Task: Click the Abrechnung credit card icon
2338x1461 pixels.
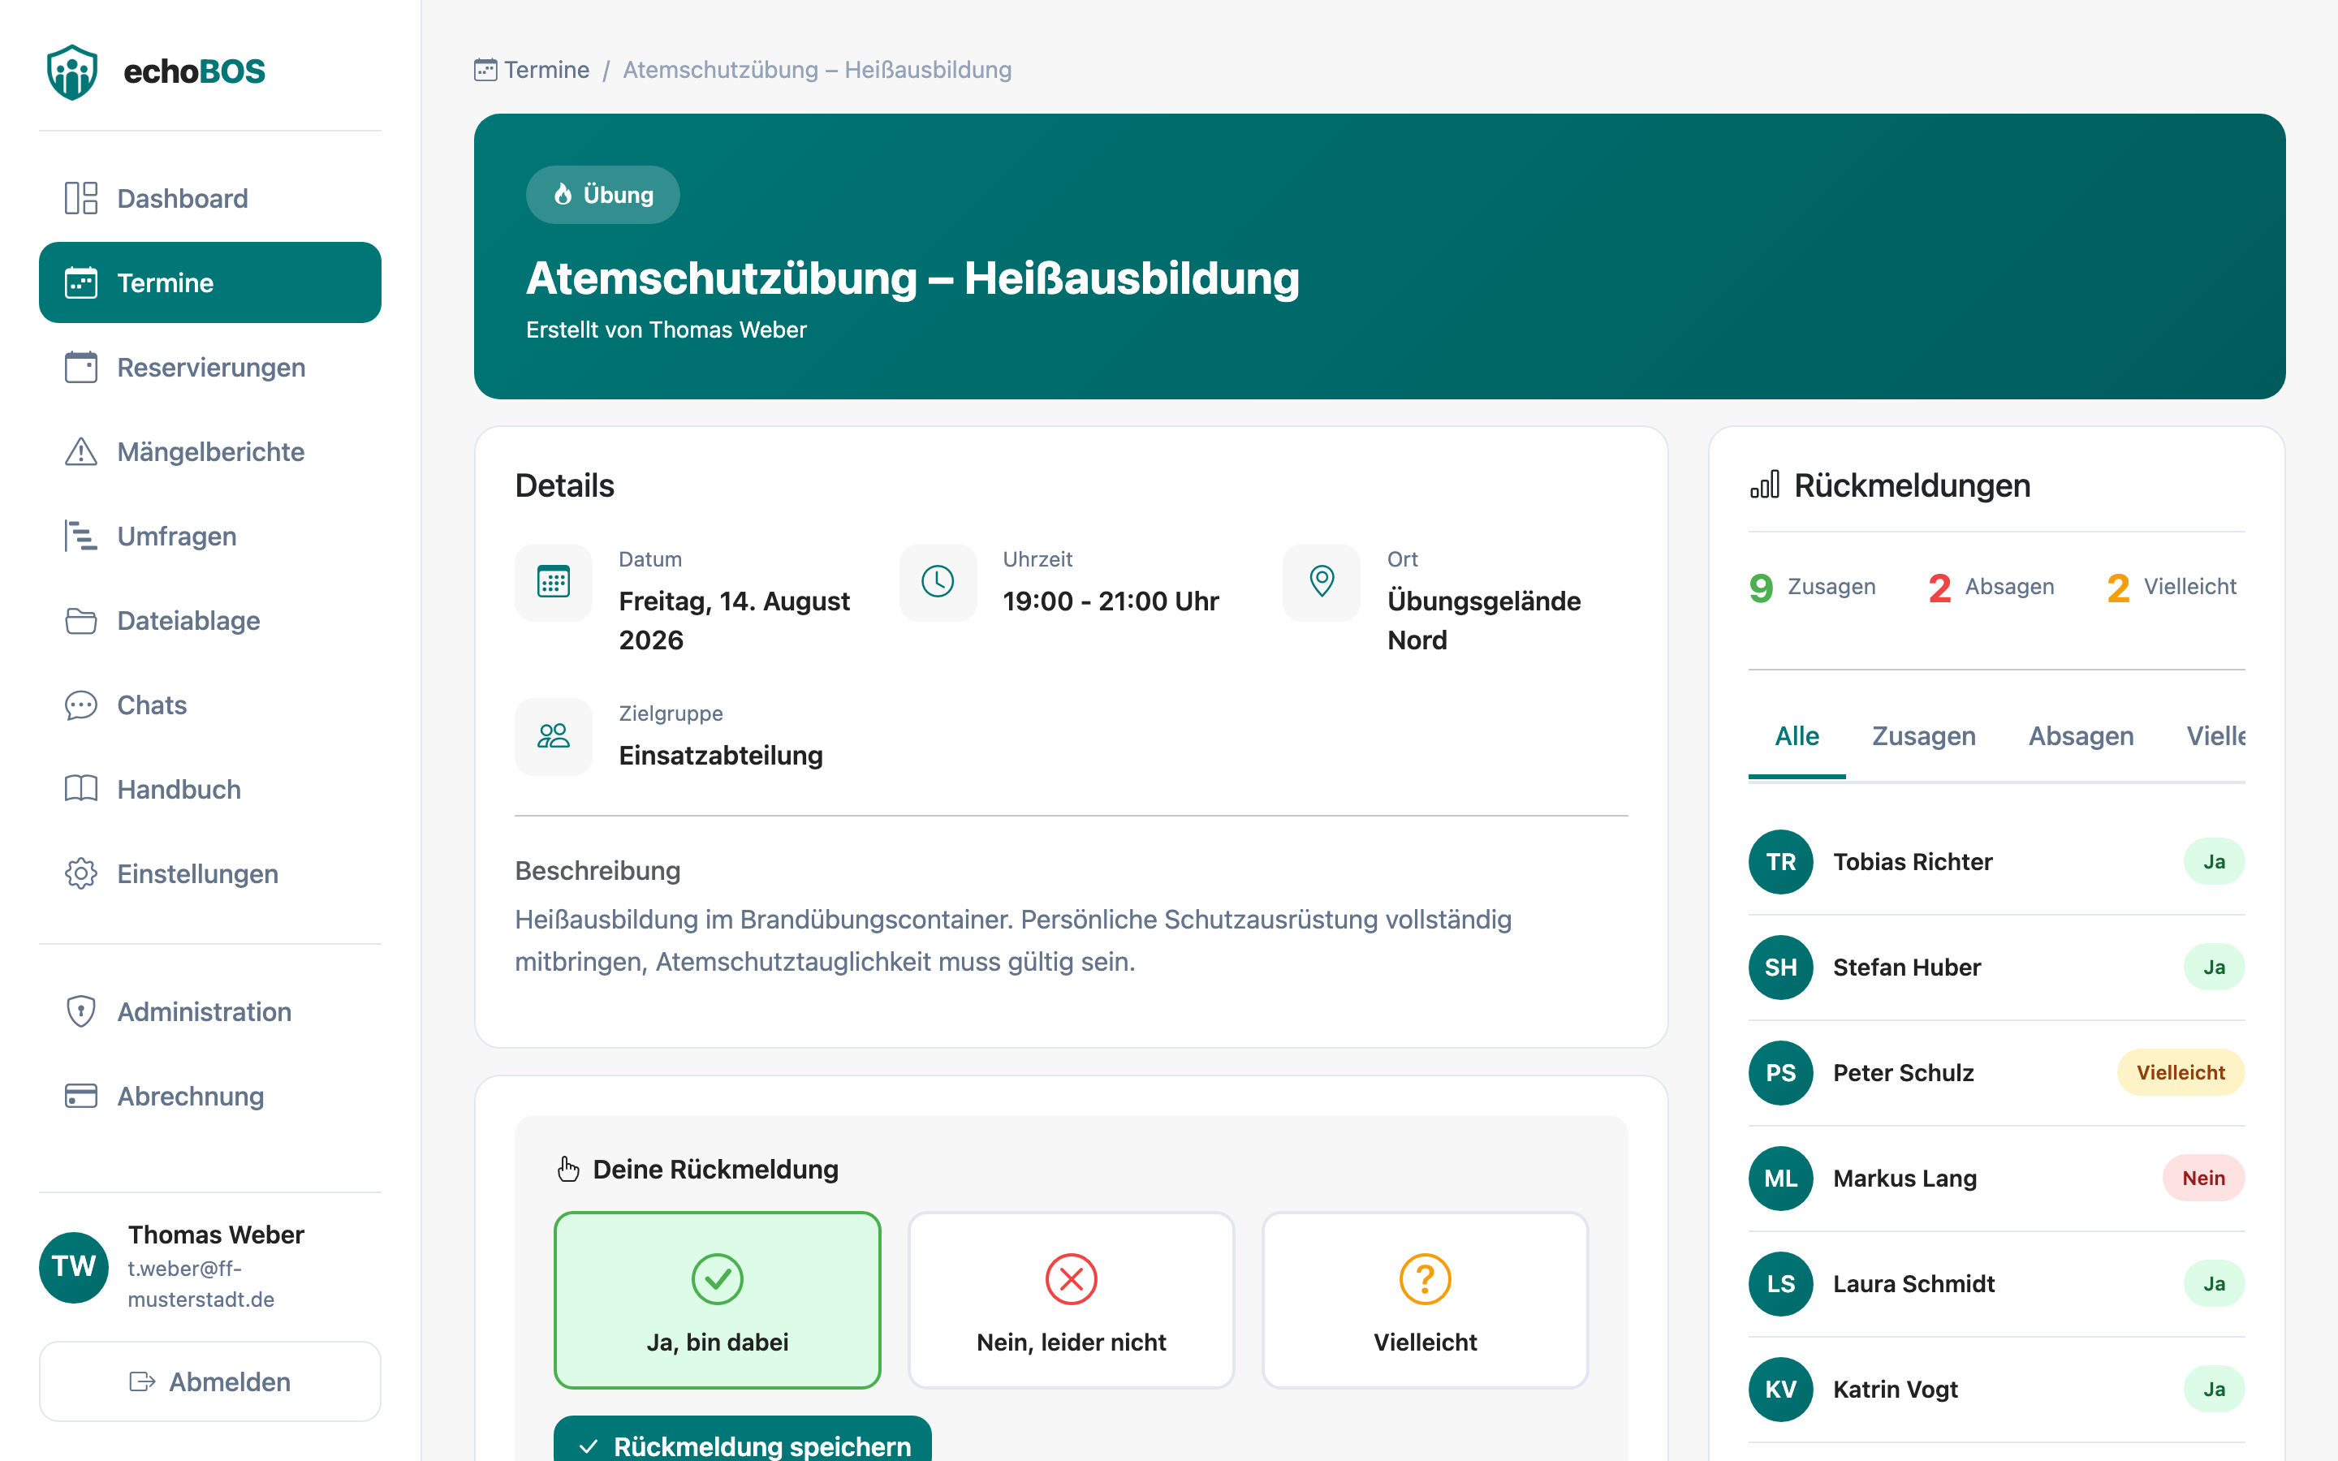Action: coord(81,1096)
